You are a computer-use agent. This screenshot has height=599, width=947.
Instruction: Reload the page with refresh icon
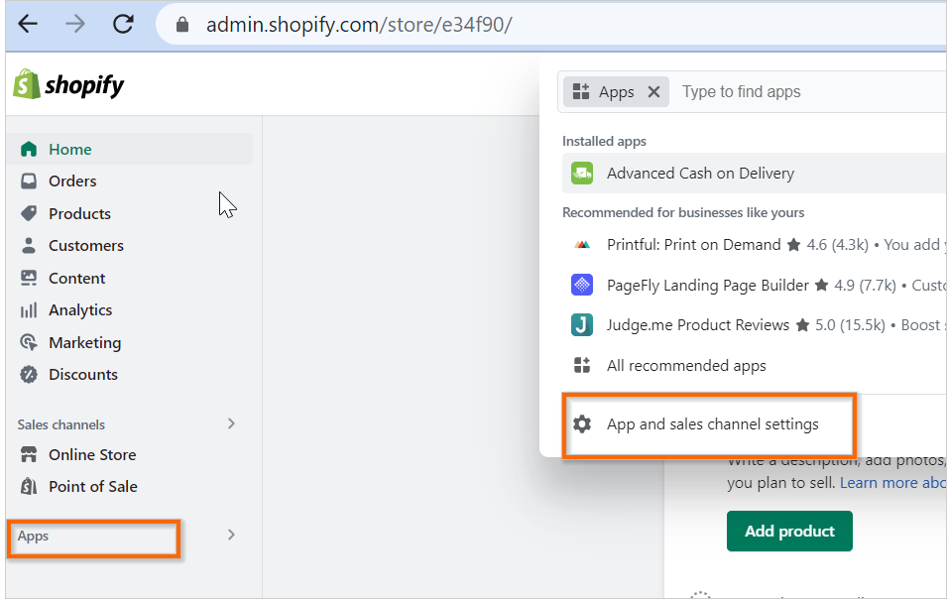point(123,24)
